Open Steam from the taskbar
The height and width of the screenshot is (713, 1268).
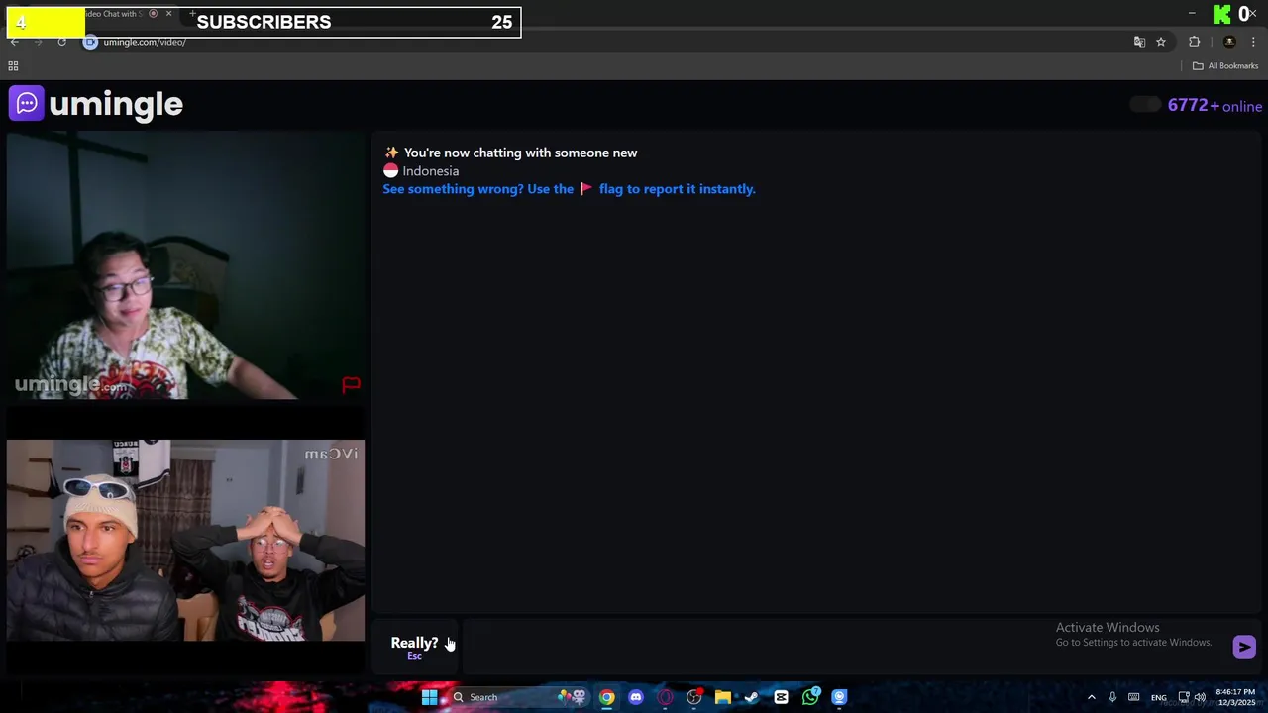(752, 697)
